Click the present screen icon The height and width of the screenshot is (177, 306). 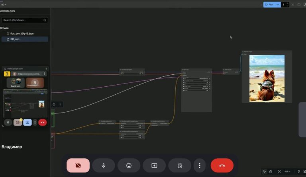tap(154, 165)
